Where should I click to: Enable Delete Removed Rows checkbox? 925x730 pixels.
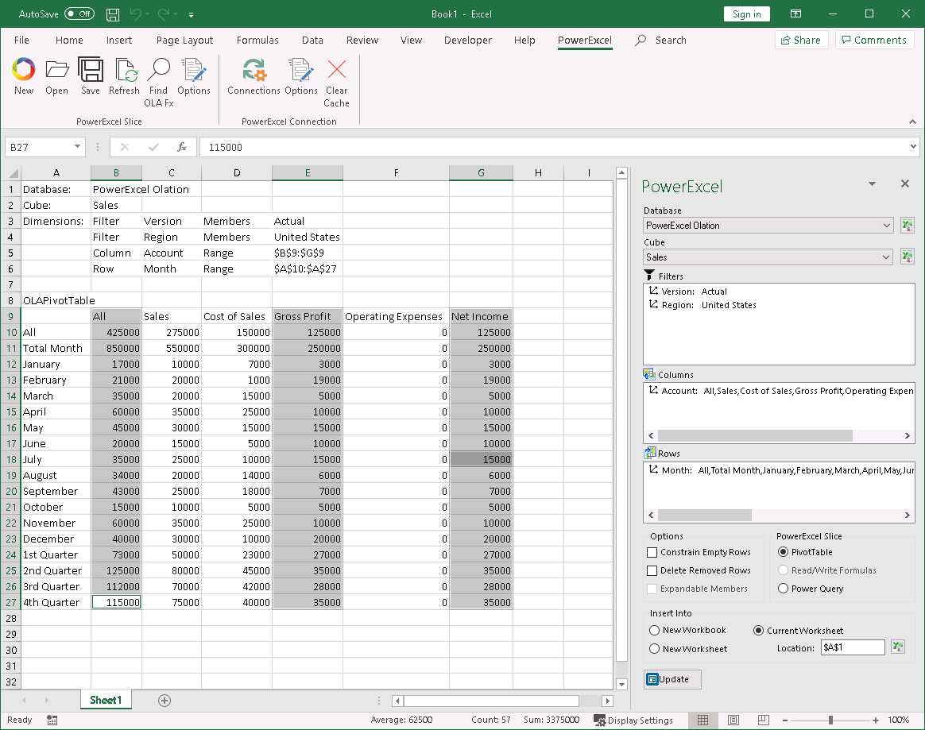pos(652,571)
